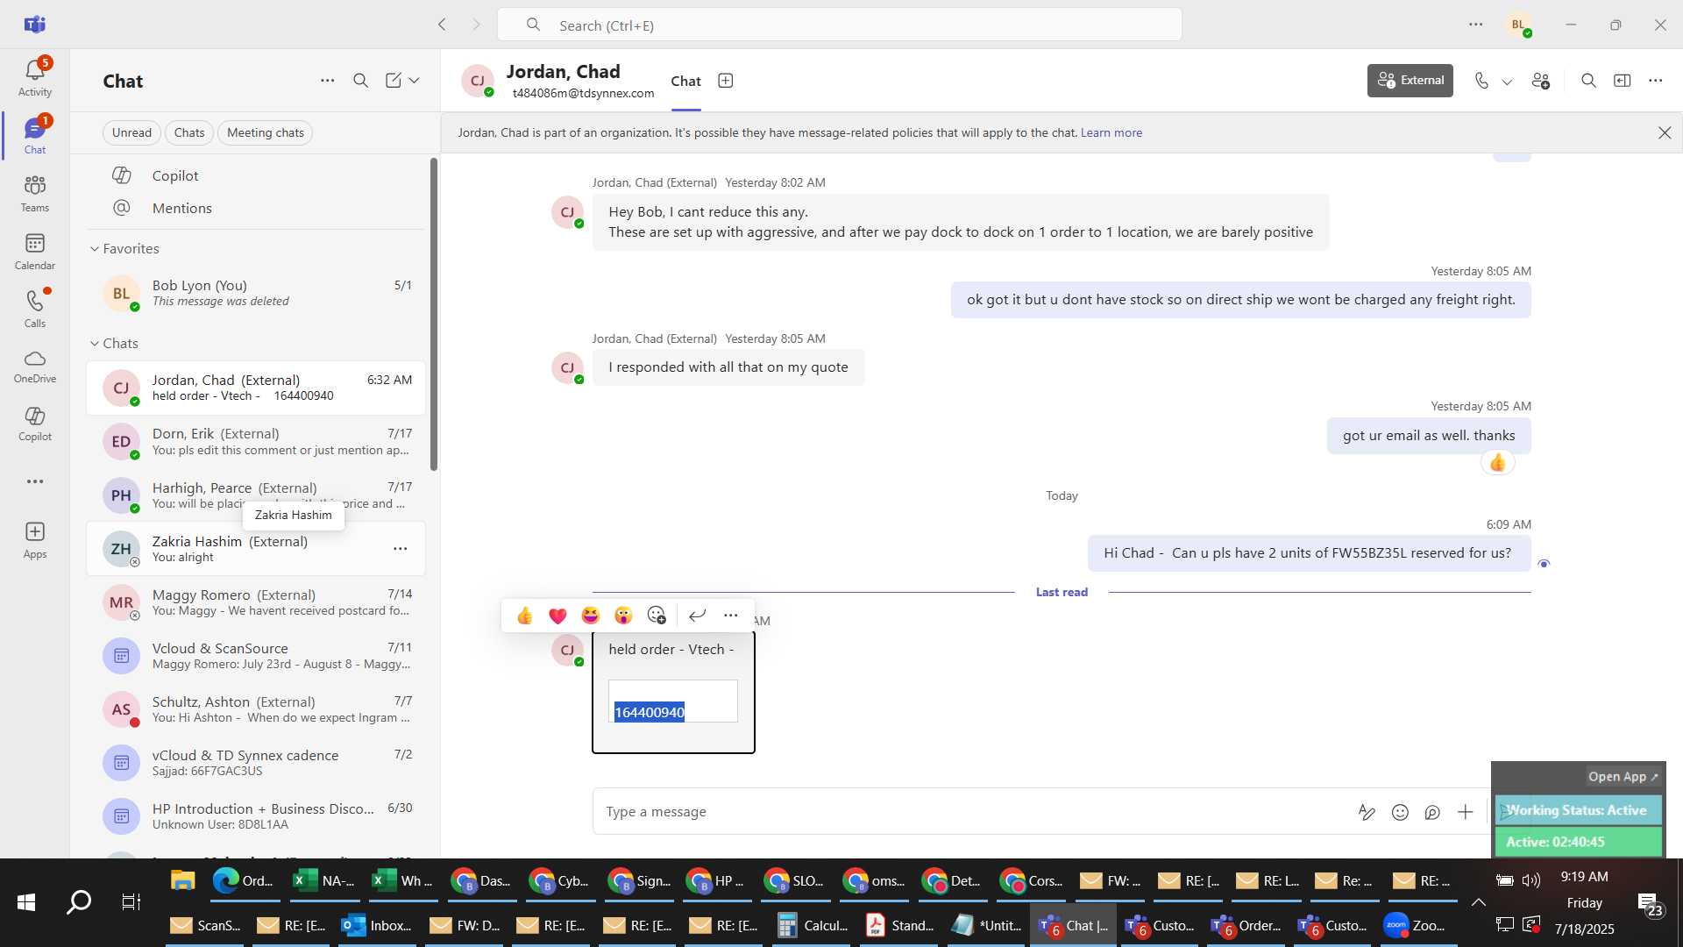
Task: Open new chat options dropdown arrow
Action: [415, 81]
